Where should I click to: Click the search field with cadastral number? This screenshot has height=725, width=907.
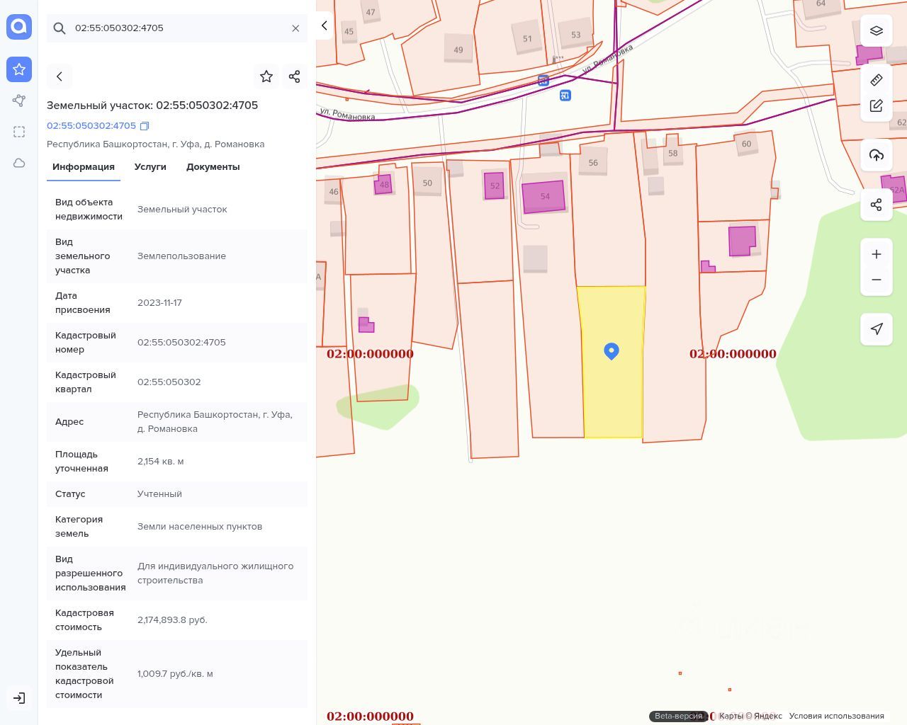coord(177,28)
